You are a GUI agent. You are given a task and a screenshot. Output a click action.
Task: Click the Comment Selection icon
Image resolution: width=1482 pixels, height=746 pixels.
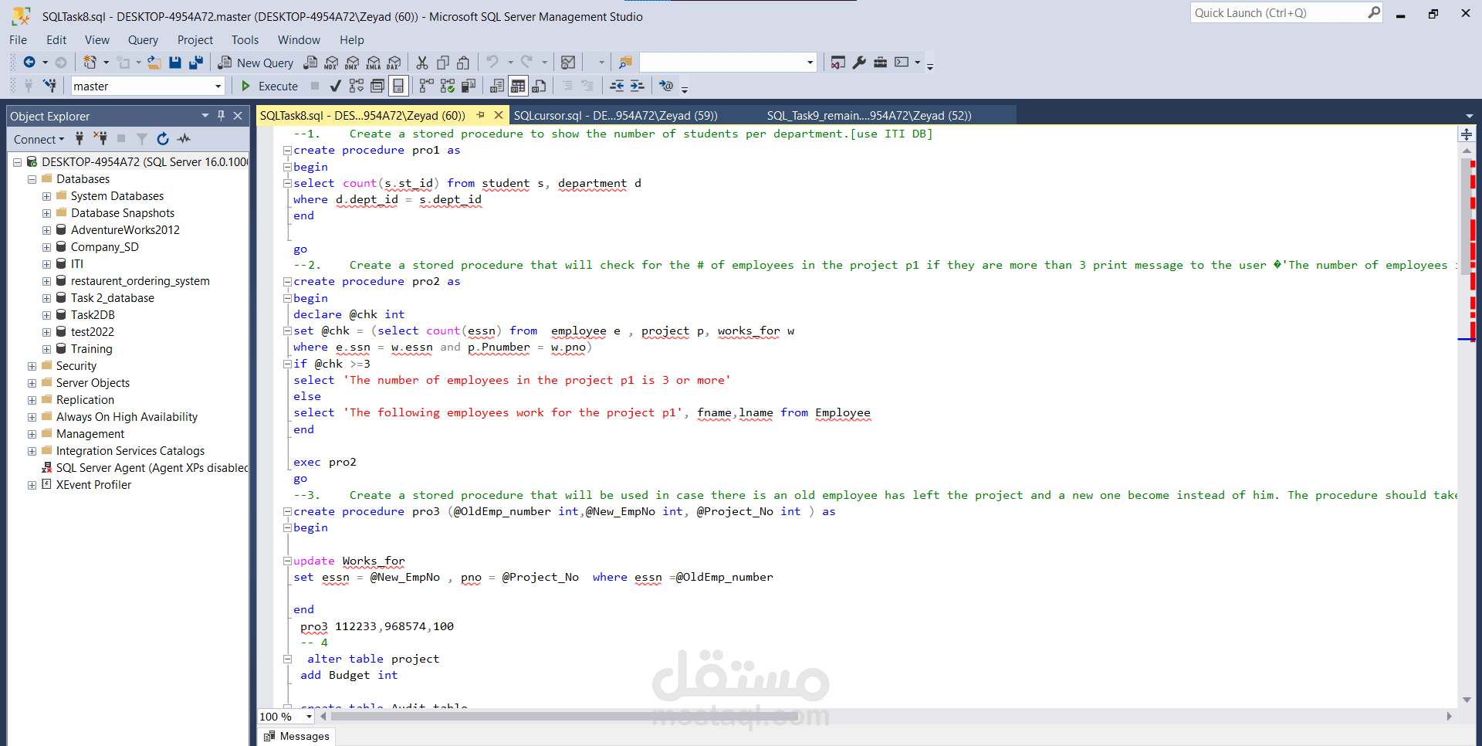tap(568, 86)
